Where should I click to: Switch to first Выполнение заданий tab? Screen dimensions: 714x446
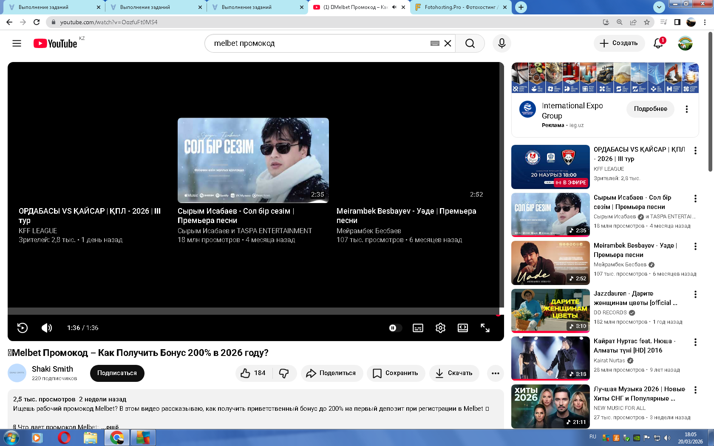click(x=54, y=7)
